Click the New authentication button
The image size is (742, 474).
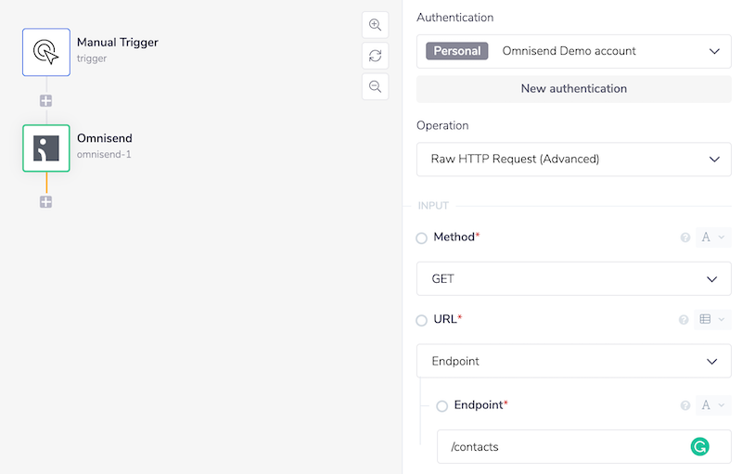[x=573, y=89]
